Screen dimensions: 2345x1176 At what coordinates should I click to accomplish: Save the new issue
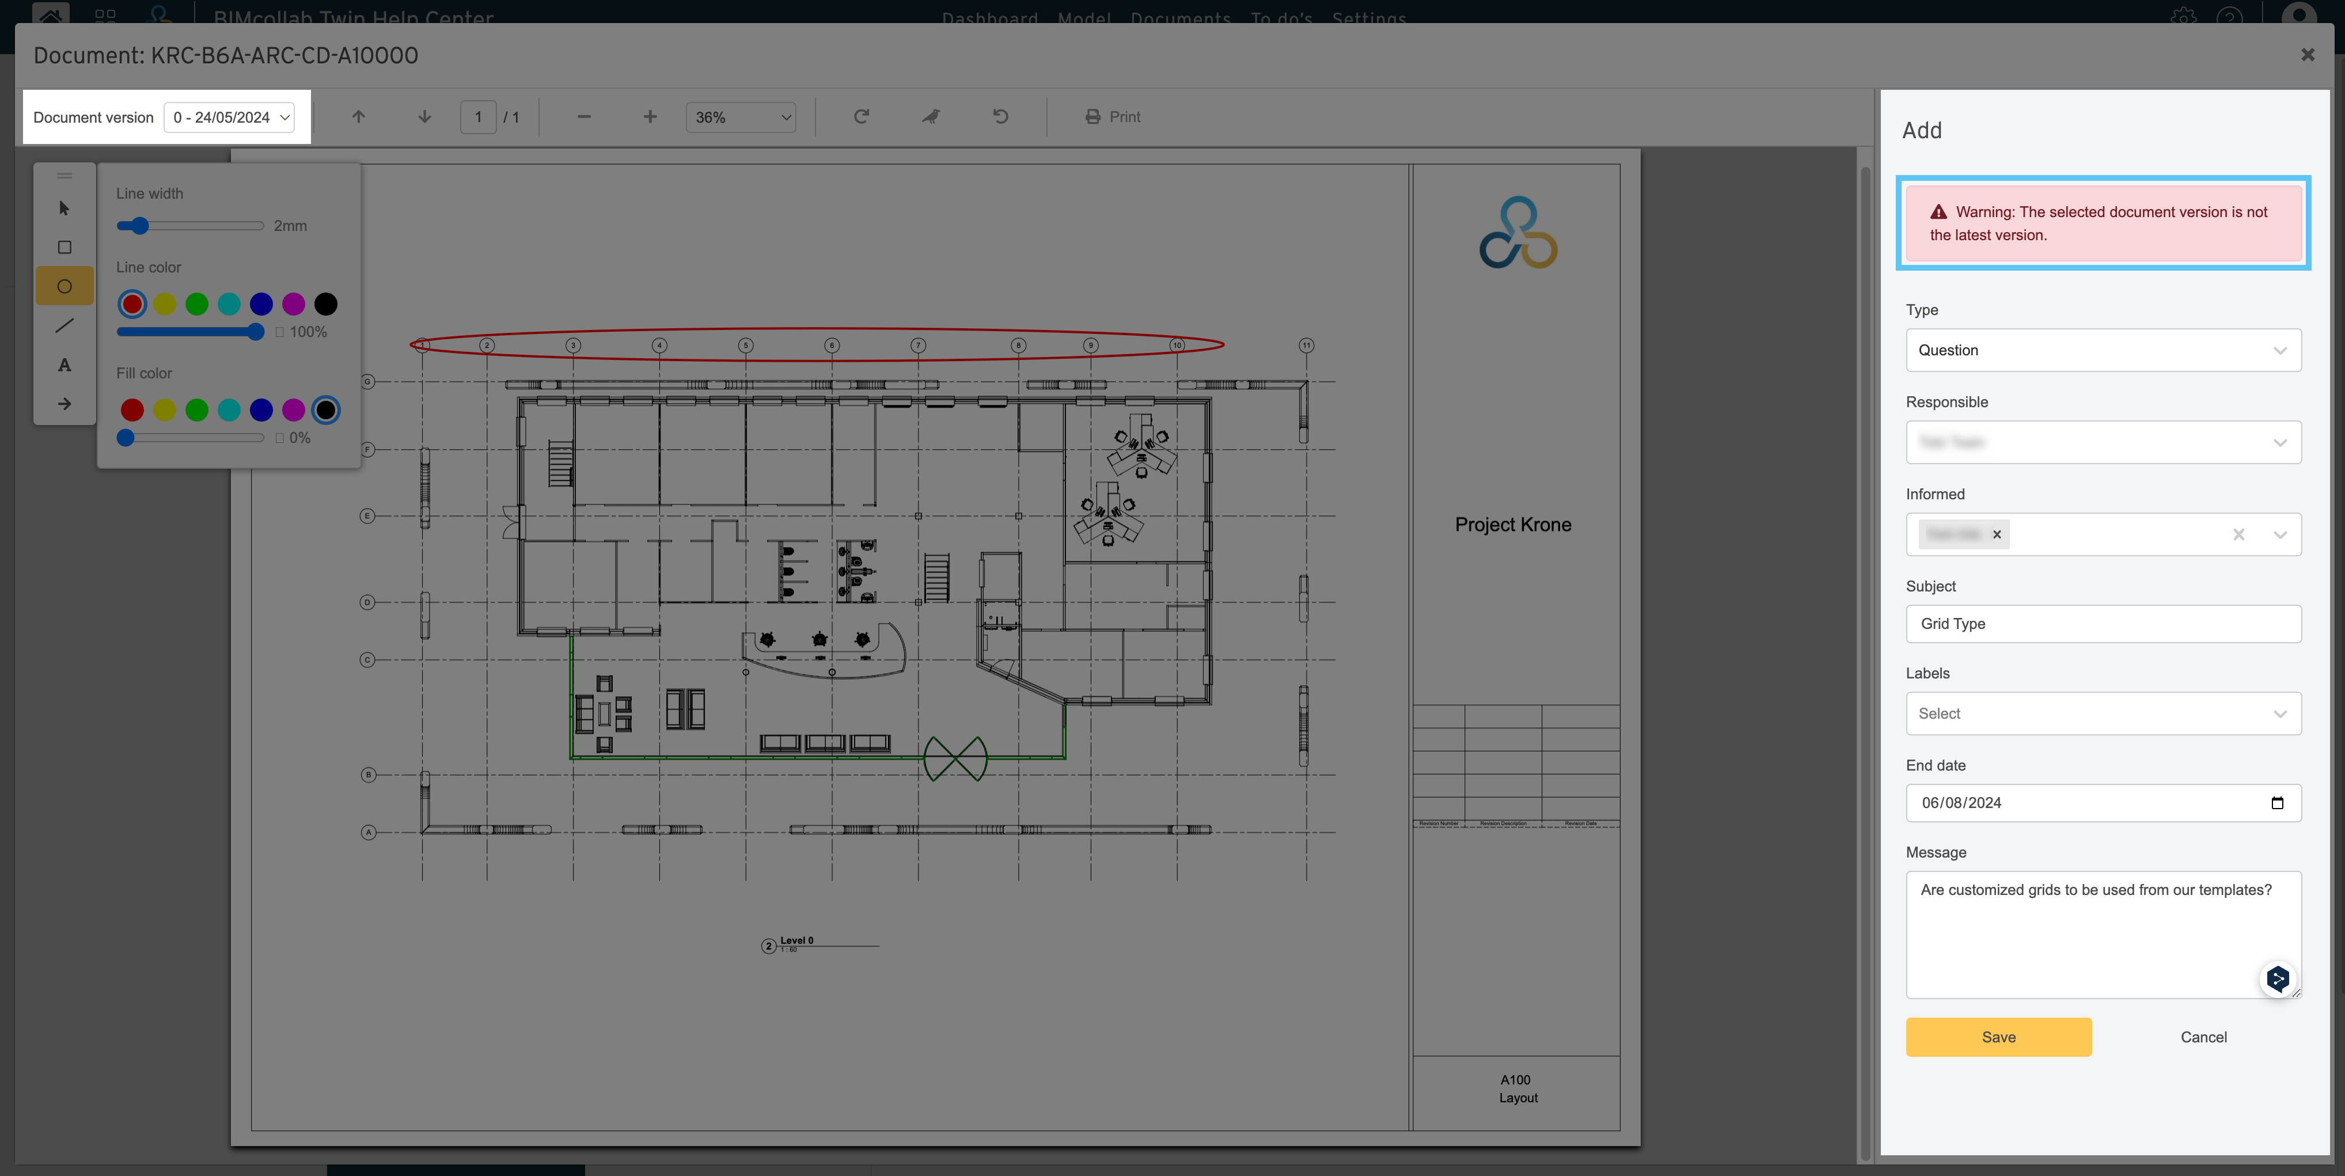point(1998,1037)
